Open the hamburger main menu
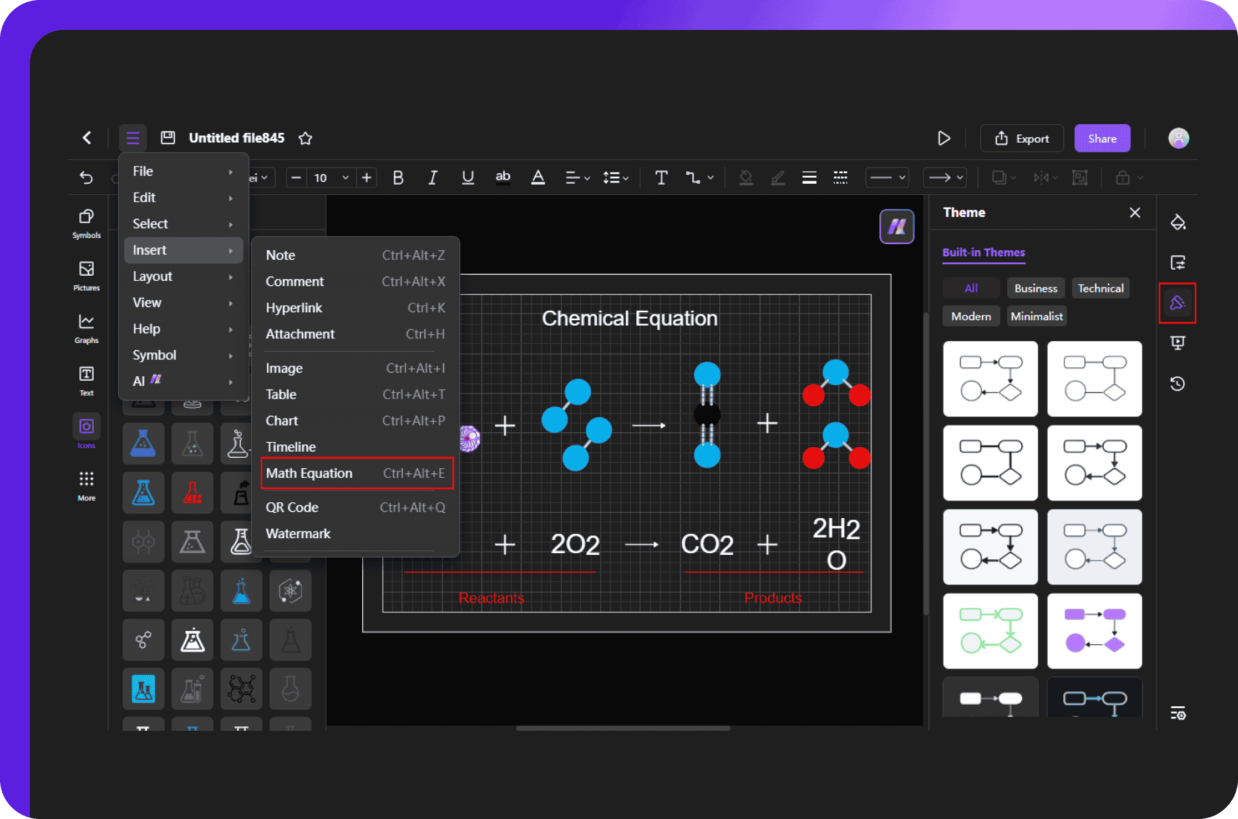Screen dimensions: 1238x819 tap(133, 138)
